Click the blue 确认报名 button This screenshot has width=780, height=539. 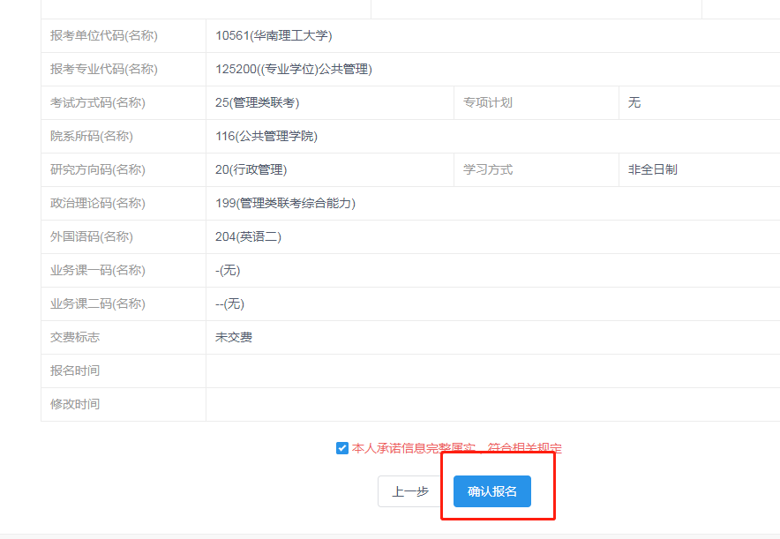point(491,491)
